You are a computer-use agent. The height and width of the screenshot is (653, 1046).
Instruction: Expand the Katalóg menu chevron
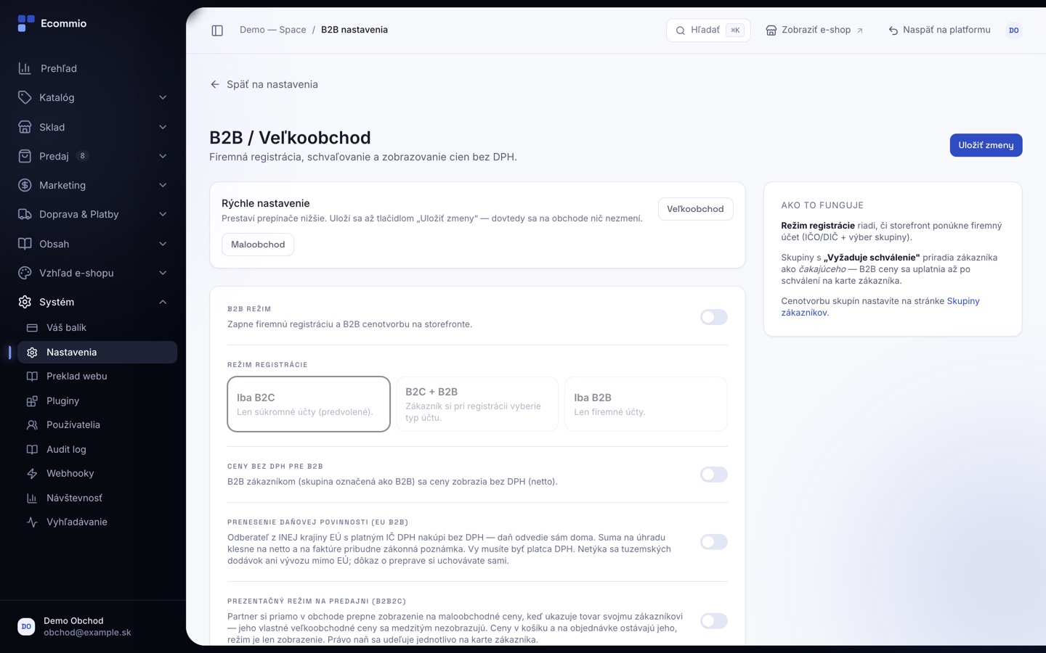click(163, 97)
